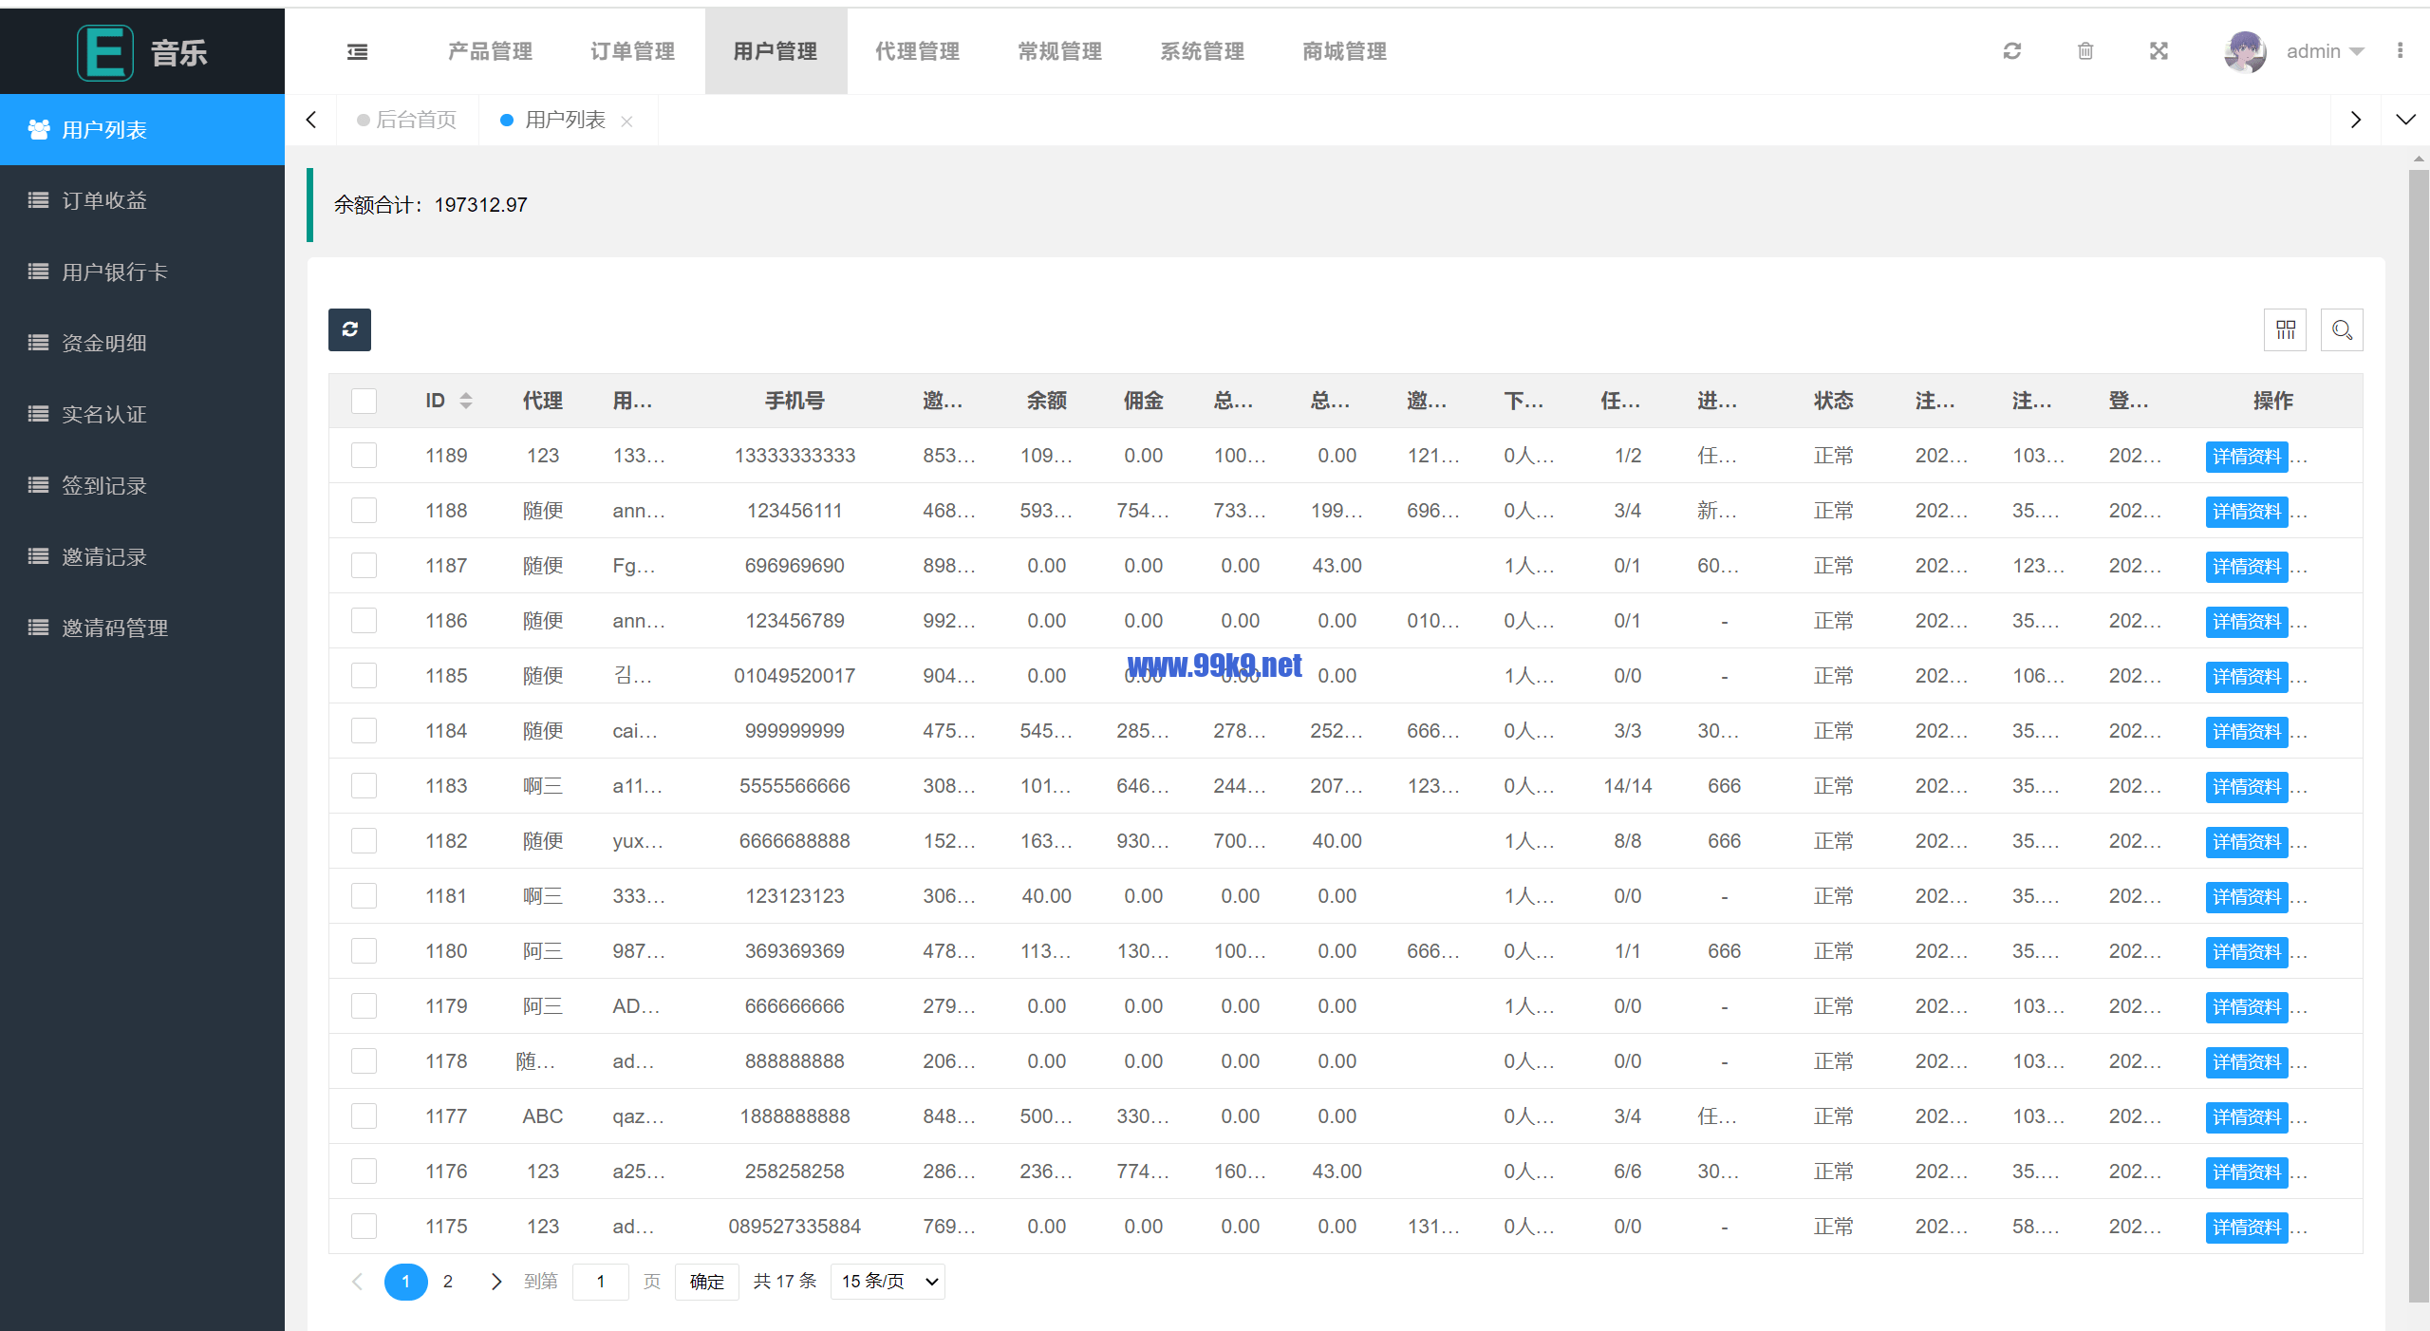Check the row for user ID 1180
Image resolution: width=2430 pixels, height=1331 pixels.
[364, 951]
